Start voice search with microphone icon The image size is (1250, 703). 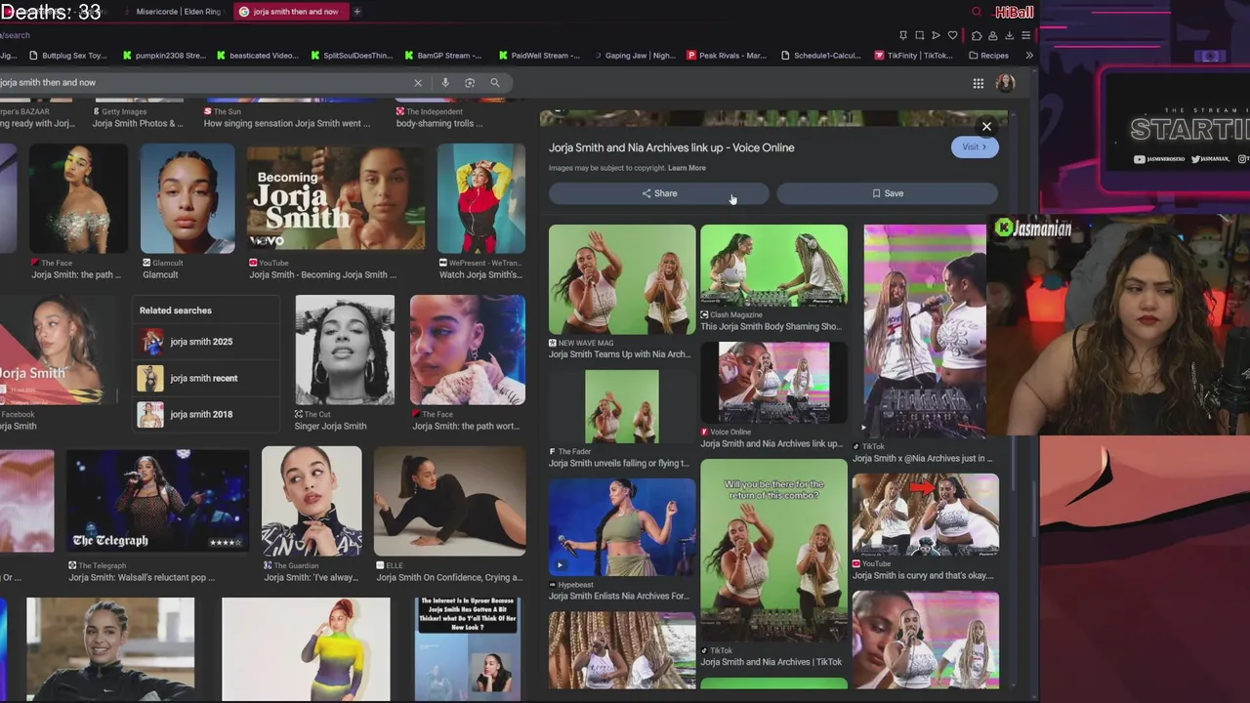[x=445, y=83]
